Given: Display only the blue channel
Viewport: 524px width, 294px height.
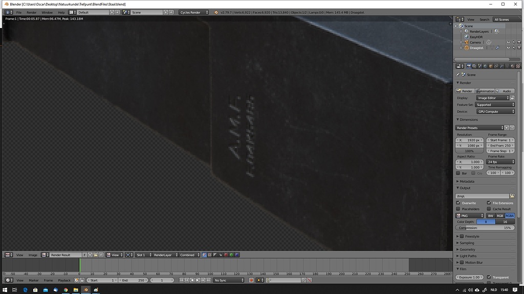Looking at the screenshot, I should pyautogui.click(x=237, y=255).
